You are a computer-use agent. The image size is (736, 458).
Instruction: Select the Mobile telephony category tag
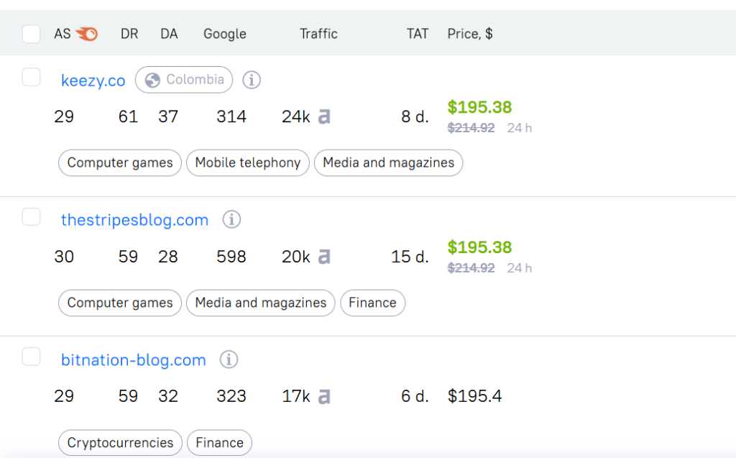click(x=248, y=163)
